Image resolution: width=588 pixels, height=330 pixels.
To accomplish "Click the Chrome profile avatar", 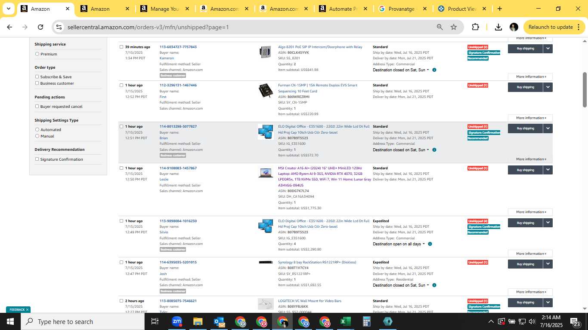I will point(514,27).
